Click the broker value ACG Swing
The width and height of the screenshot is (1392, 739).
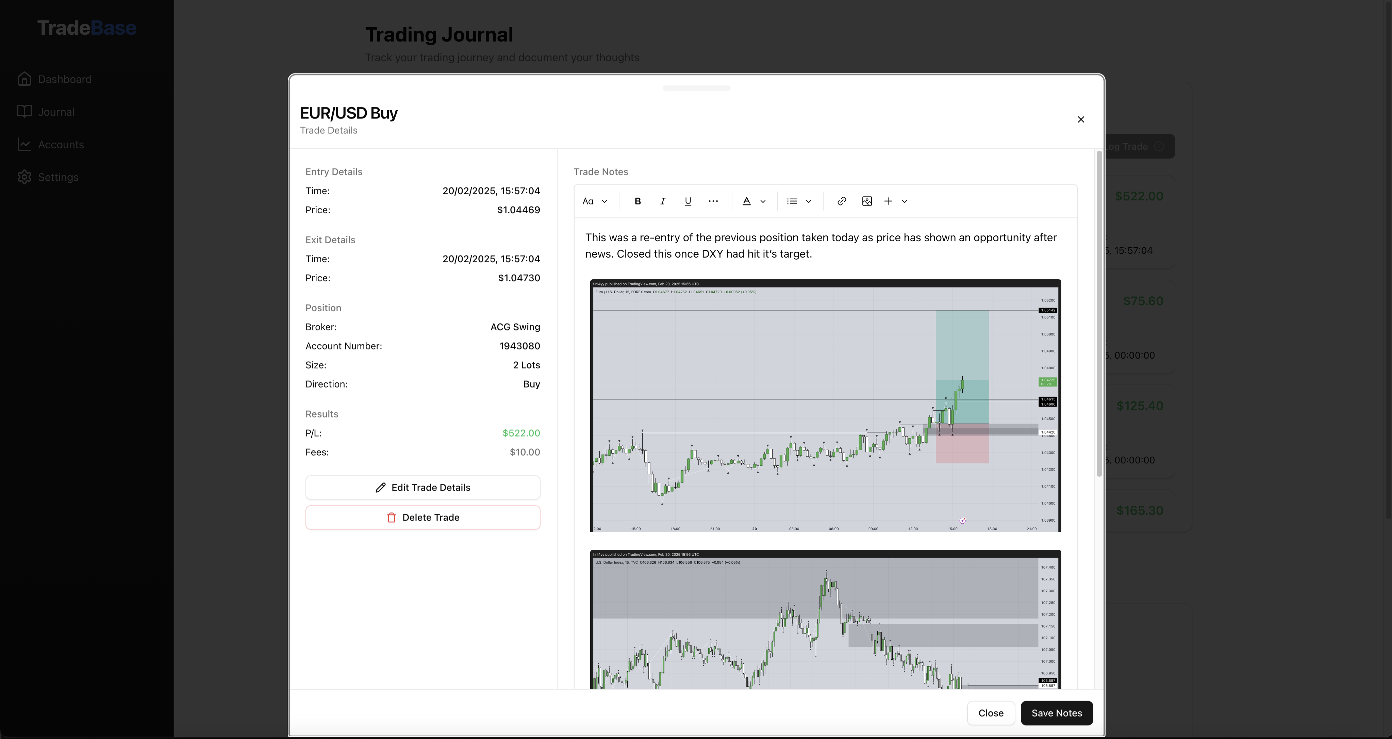point(515,327)
